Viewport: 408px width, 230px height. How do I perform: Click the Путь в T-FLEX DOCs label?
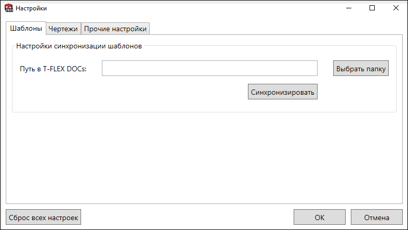click(x=53, y=69)
